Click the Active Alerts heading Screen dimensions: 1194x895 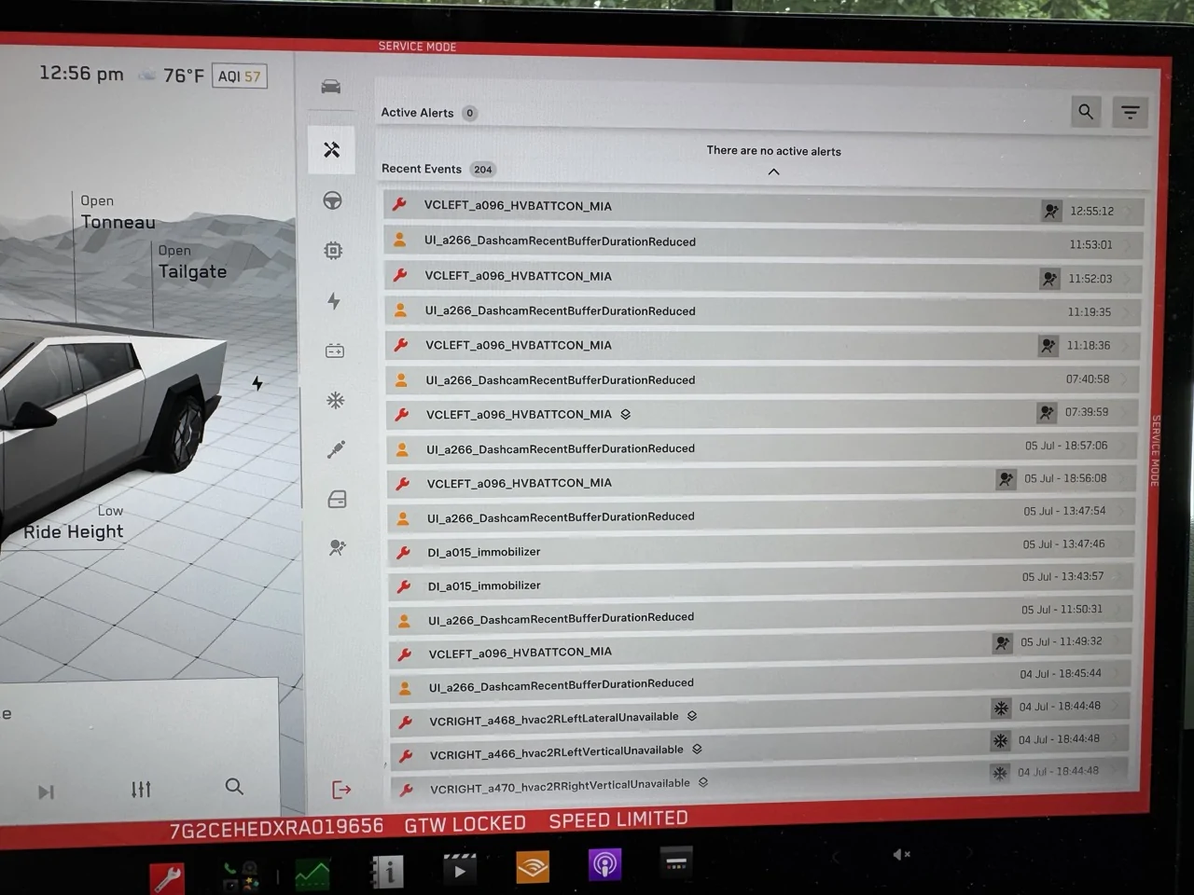click(417, 113)
